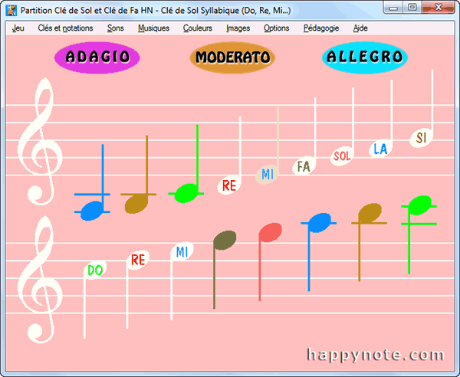Image resolution: width=460 pixels, height=377 pixels.
Task: Select the ADAGIO tempo button
Action: (x=97, y=57)
